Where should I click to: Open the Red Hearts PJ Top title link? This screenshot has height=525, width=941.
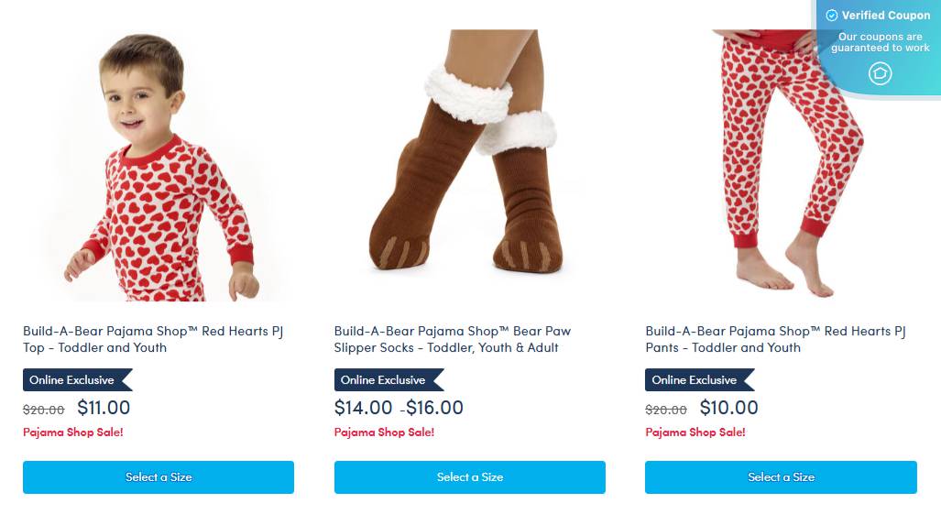(x=153, y=339)
